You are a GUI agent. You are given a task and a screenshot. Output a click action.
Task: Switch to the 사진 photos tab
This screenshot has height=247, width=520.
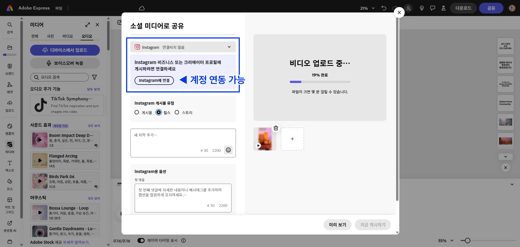click(x=50, y=36)
